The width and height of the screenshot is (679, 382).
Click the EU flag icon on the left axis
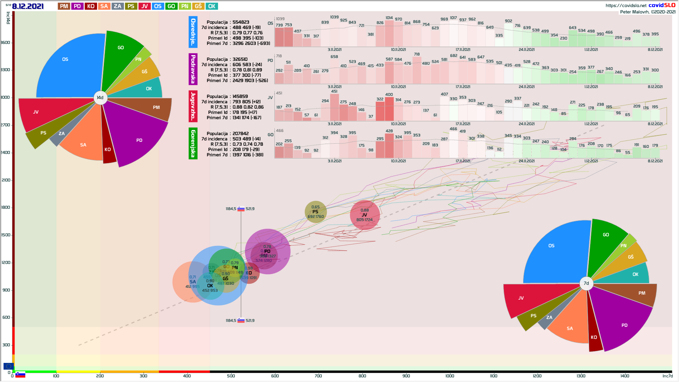point(8,366)
